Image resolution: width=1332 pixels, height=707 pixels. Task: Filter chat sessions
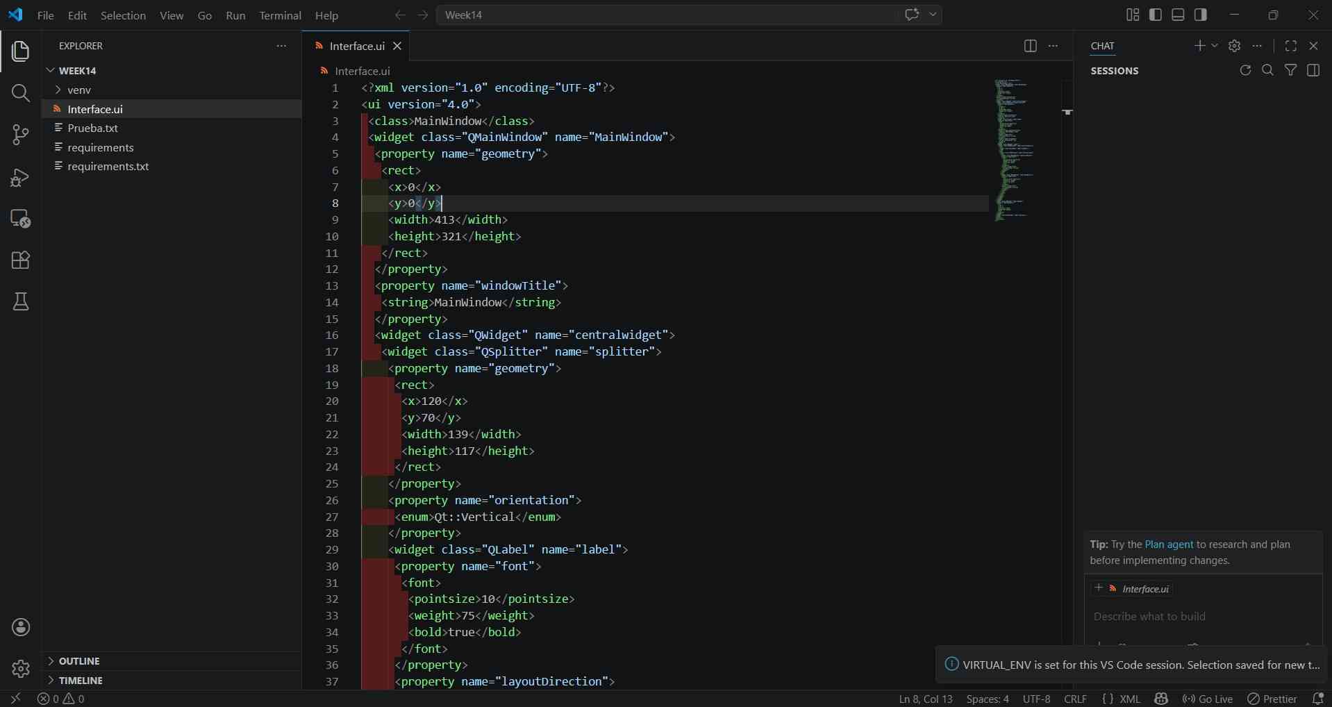coord(1290,70)
